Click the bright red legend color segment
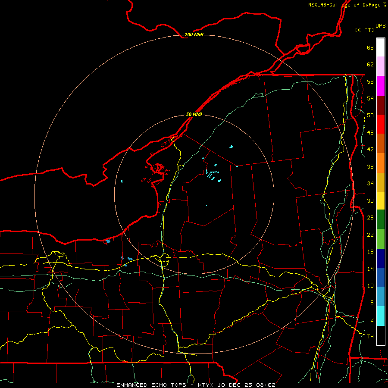 pyautogui.click(x=381, y=124)
